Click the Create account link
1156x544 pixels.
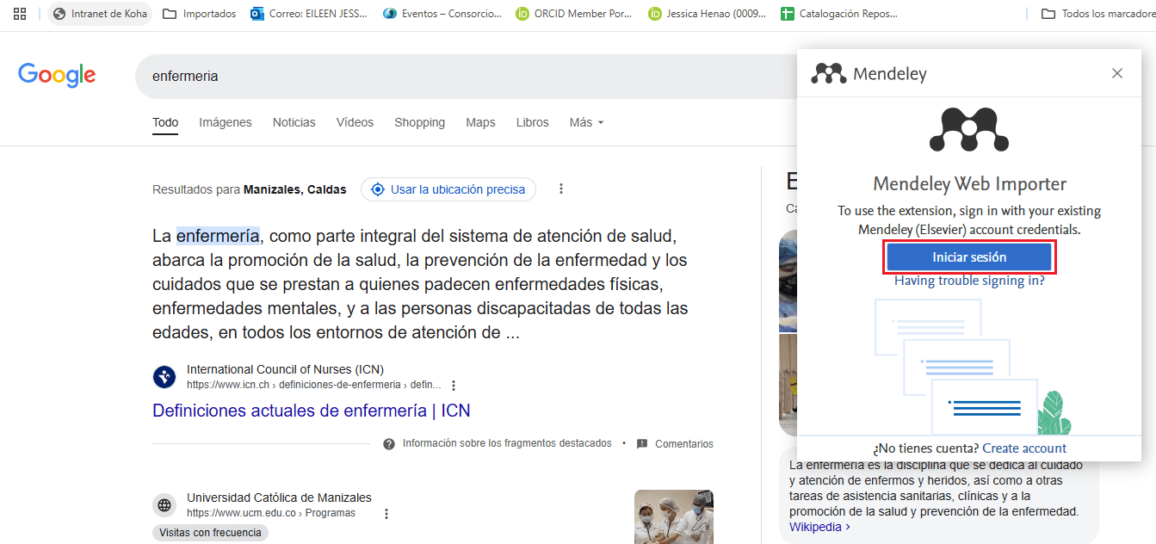[x=1024, y=448]
